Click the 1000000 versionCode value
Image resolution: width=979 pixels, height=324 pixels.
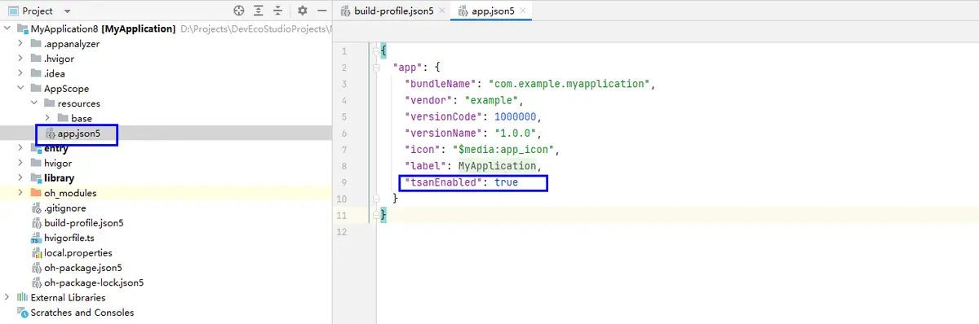point(516,116)
